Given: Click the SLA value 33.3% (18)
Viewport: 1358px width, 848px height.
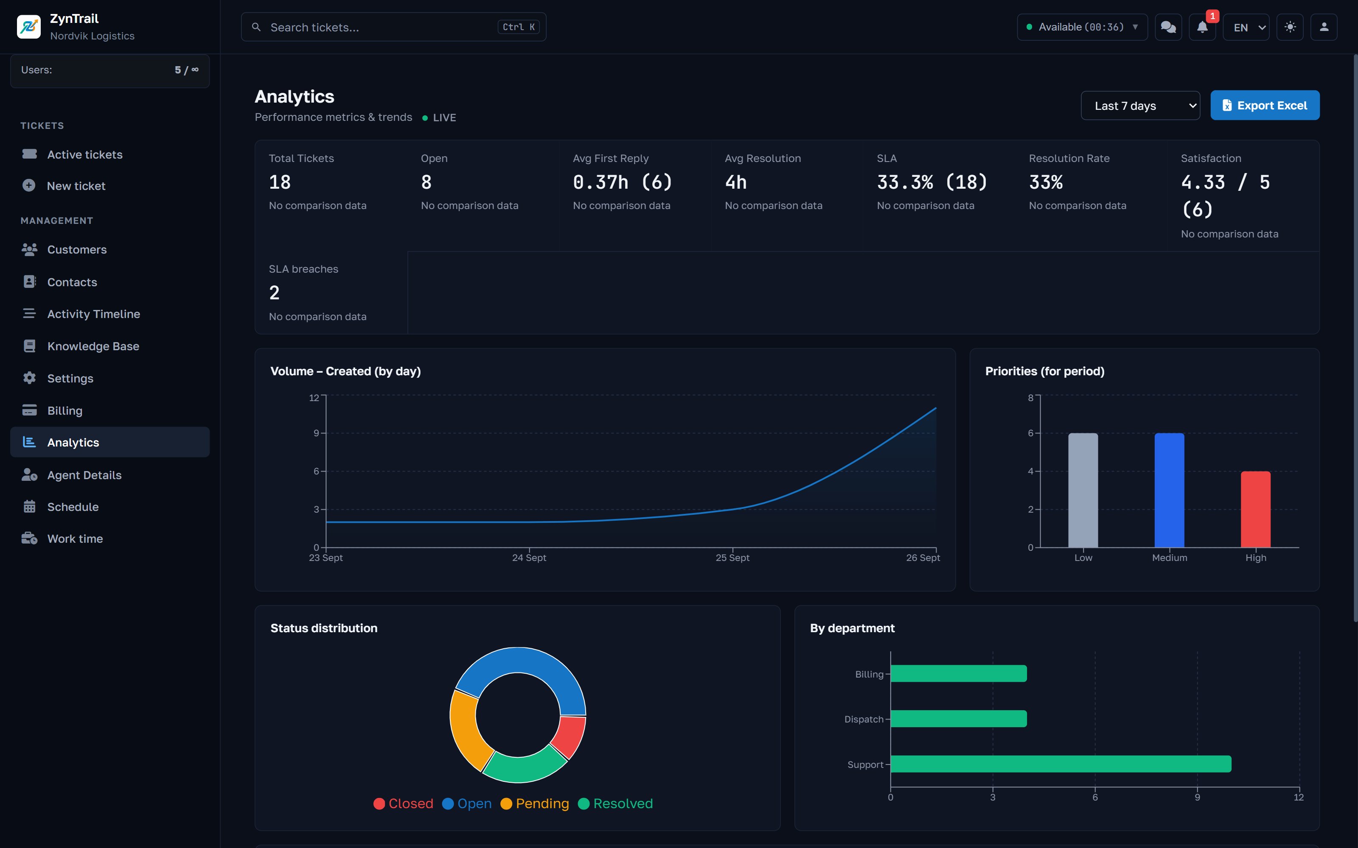Looking at the screenshot, I should (932, 182).
